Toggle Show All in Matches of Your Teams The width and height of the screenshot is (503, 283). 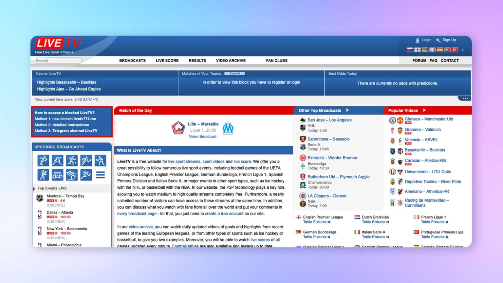coord(234,73)
